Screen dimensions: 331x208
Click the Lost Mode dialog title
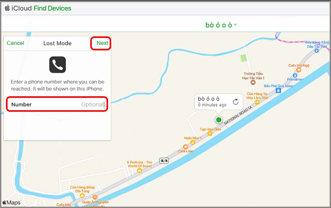[x=57, y=43]
